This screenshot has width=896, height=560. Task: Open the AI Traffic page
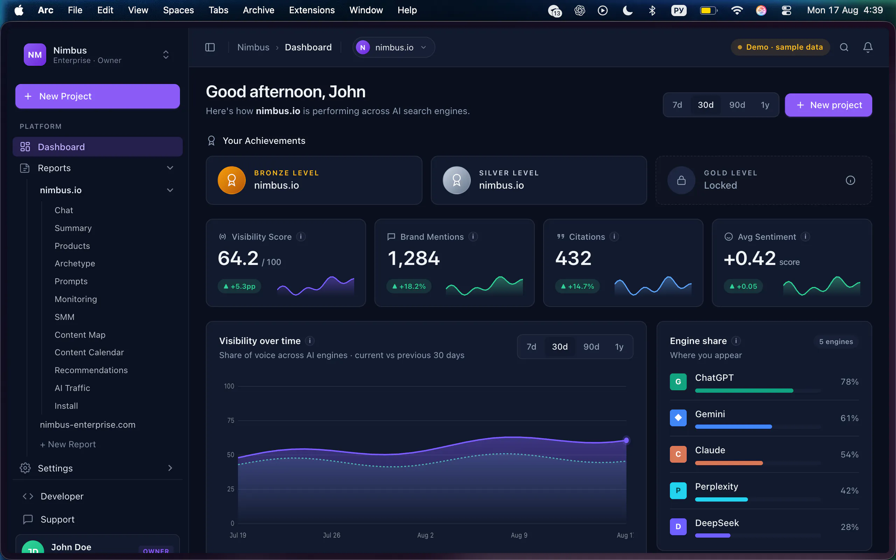(72, 388)
